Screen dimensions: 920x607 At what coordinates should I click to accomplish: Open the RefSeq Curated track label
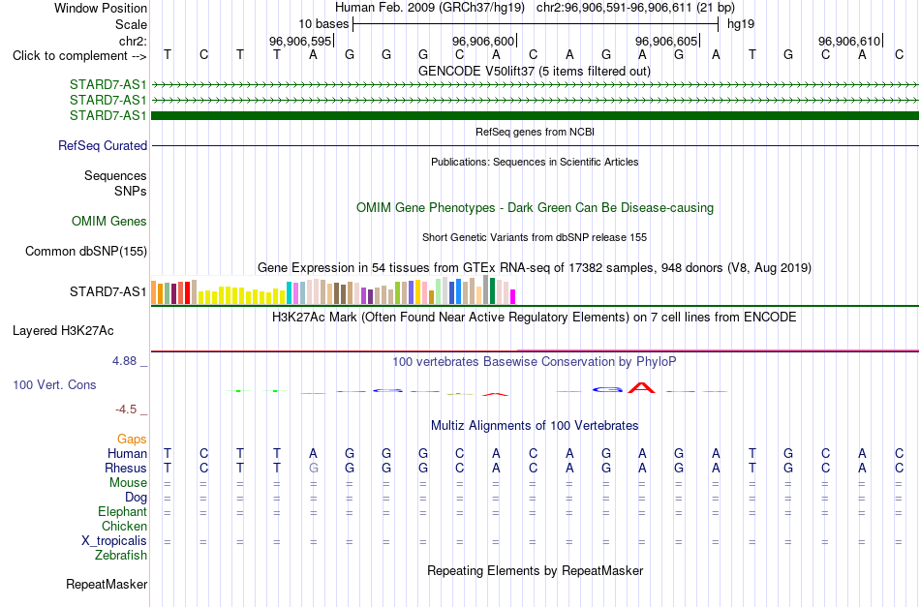pos(102,145)
